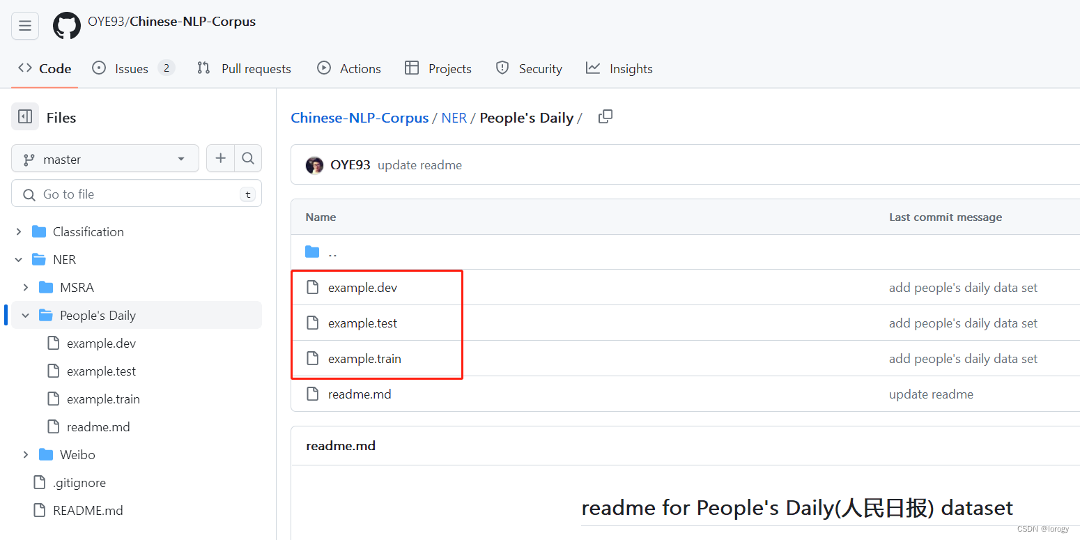Select example.dev in the file tree

102,343
